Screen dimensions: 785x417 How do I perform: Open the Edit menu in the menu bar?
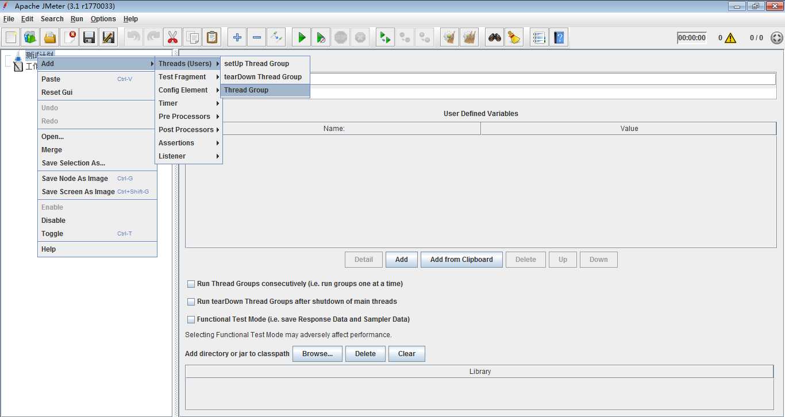[x=28, y=19]
